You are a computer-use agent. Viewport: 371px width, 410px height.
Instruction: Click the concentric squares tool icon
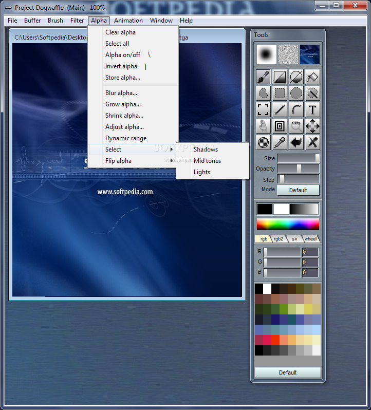pos(280,126)
